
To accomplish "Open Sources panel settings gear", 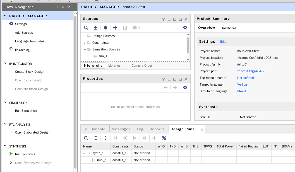I will pos(185,28).
